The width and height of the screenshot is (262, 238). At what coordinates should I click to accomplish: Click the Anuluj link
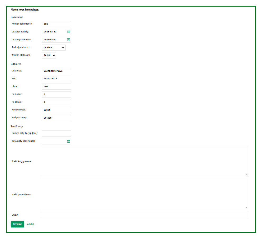(x=31, y=224)
